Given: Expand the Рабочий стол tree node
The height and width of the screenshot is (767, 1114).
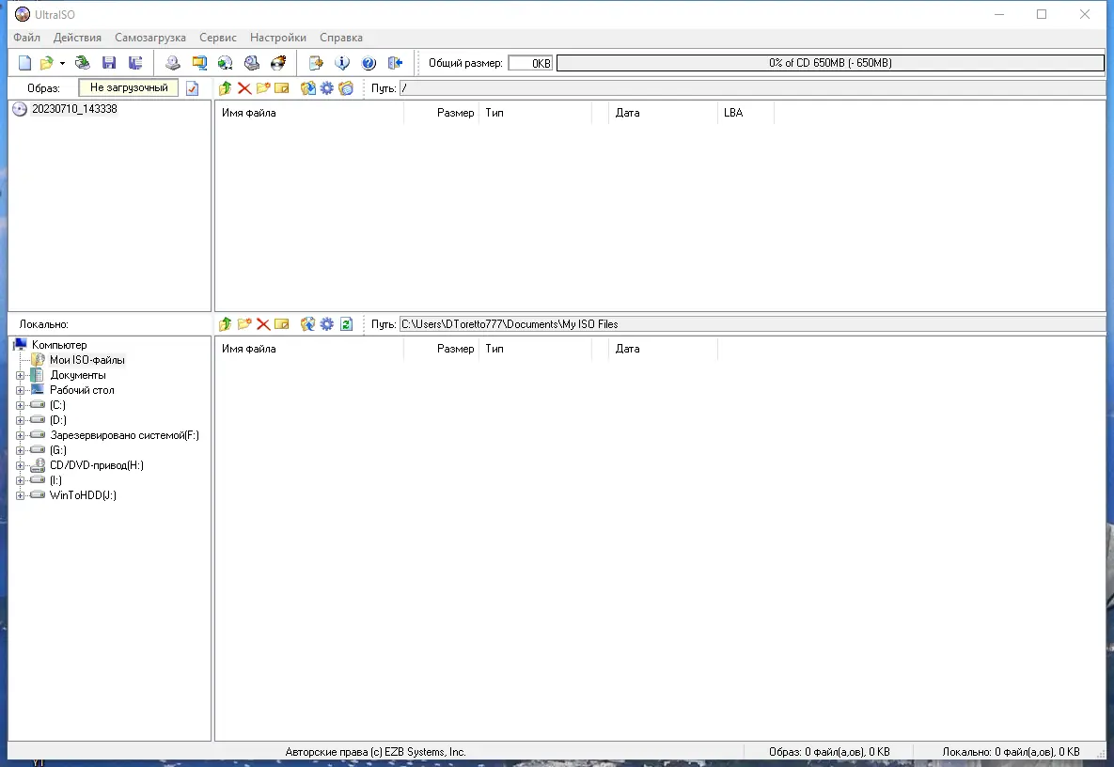Looking at the screenshot, I should click(x=20, y=390).
